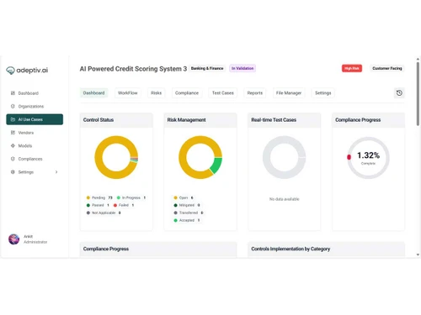
Task: Click the Real-time Test Cases empty chart
Action: 285,157
